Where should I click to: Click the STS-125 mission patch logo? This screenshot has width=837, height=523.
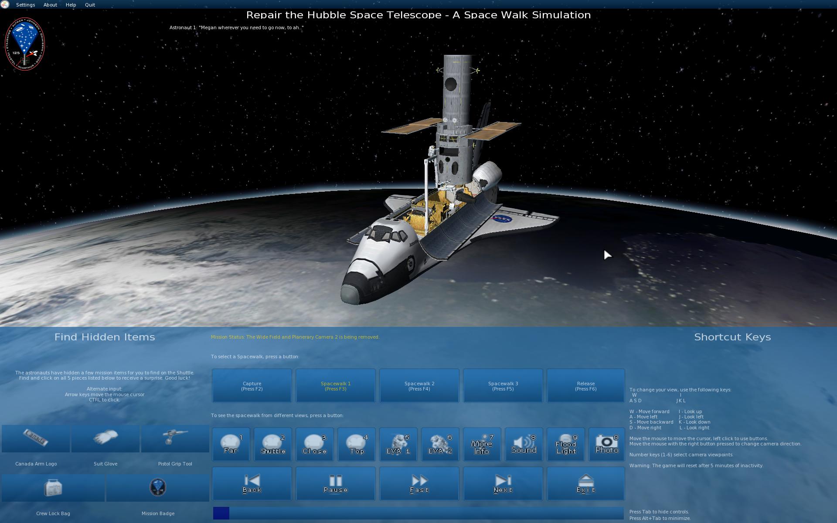[25, 44]
